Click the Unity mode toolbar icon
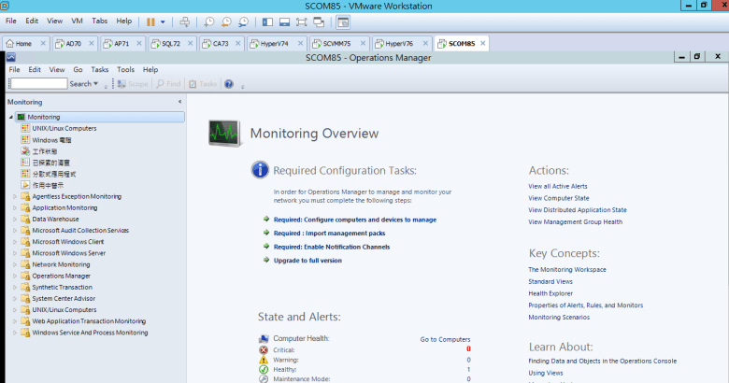729x383 pixels. point(319,21)
